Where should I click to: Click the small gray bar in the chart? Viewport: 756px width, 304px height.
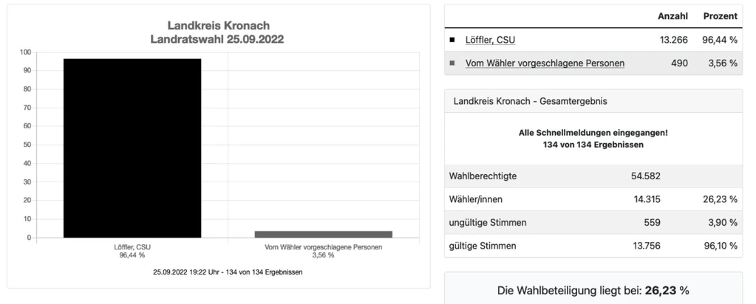click(x=323, y=234)
